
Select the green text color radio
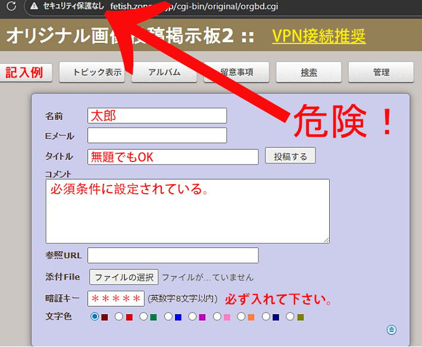[x=143, y=317]
